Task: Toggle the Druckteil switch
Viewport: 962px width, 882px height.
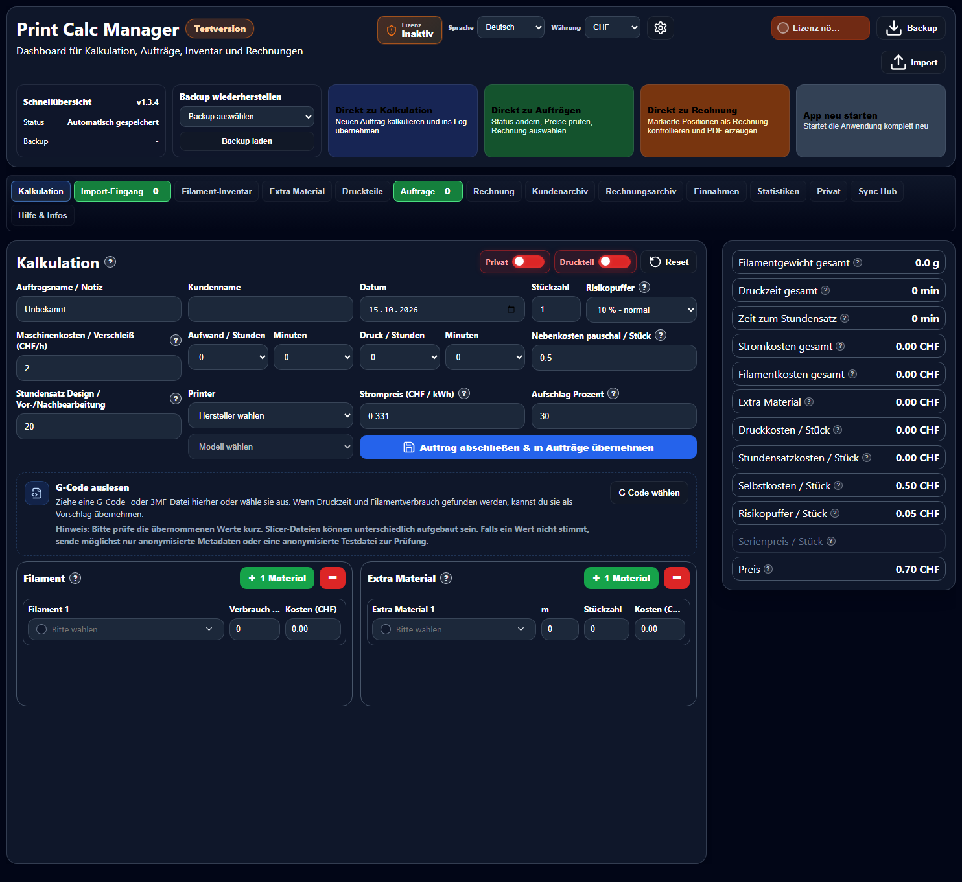Action: (615, 262)
